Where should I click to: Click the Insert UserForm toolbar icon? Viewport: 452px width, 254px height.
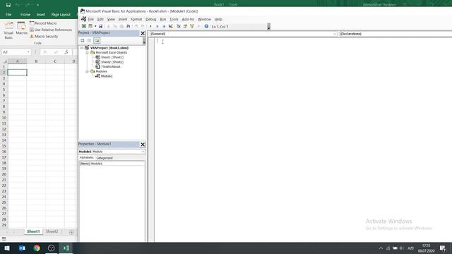pyautogui.click(x=90, y=26)
